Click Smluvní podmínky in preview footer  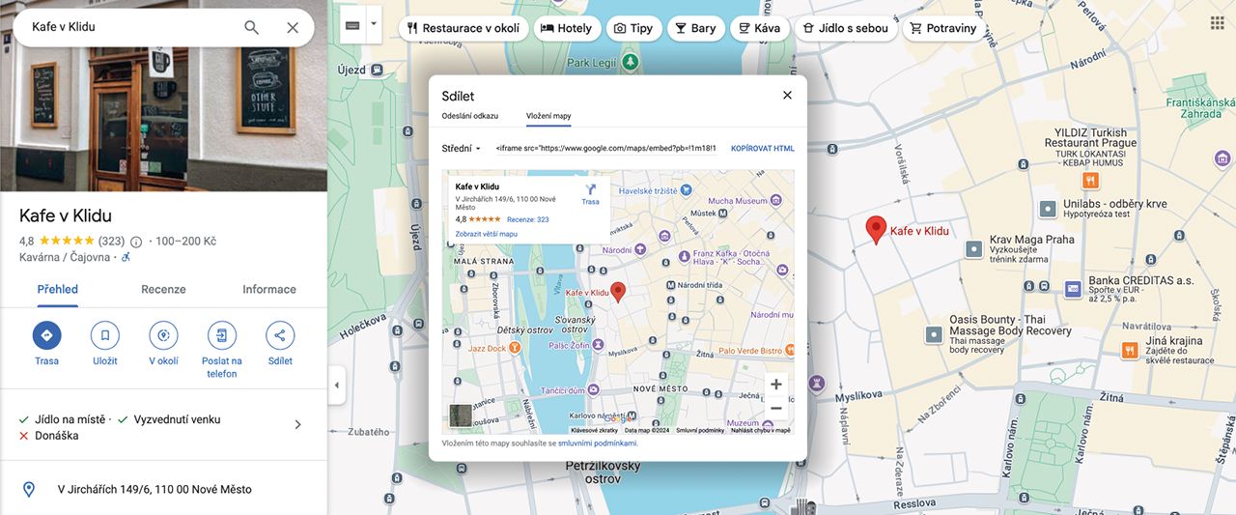click(x=700, y=430)
